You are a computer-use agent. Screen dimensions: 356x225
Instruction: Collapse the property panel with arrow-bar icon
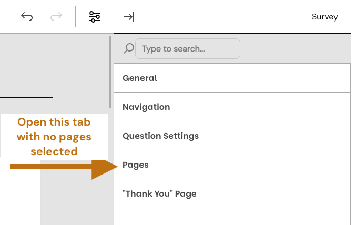pyautogui.click(x=129, y=17)
